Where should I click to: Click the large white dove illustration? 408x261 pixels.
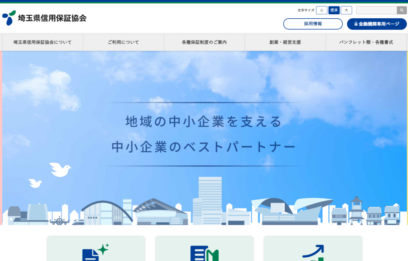tap(60, 169)
